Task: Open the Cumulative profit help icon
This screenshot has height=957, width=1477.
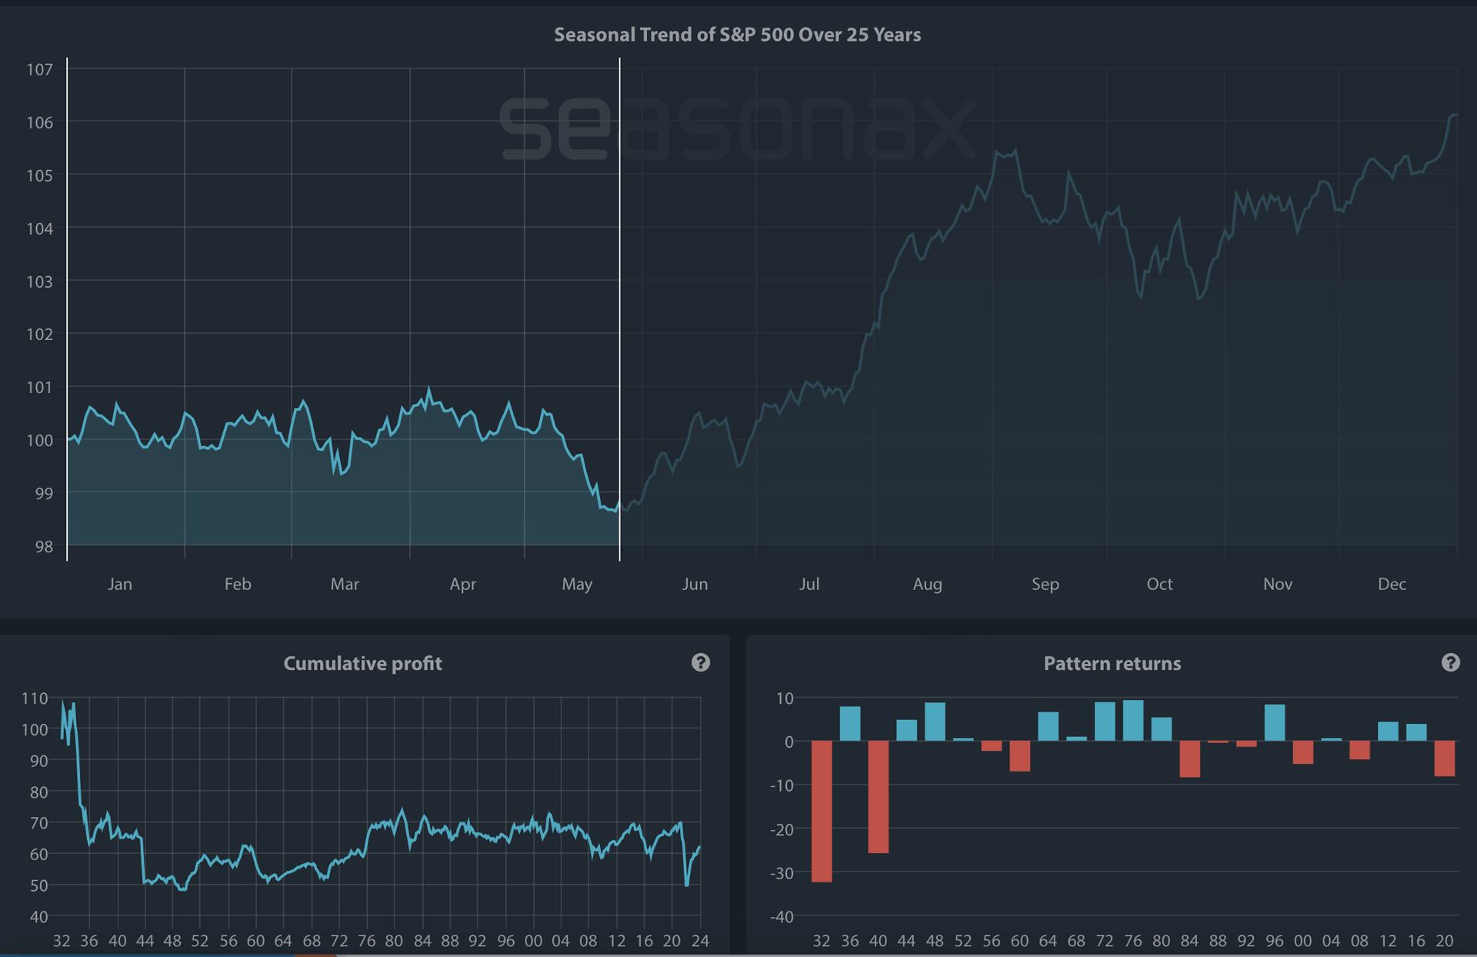Action: tap(700, 662)
